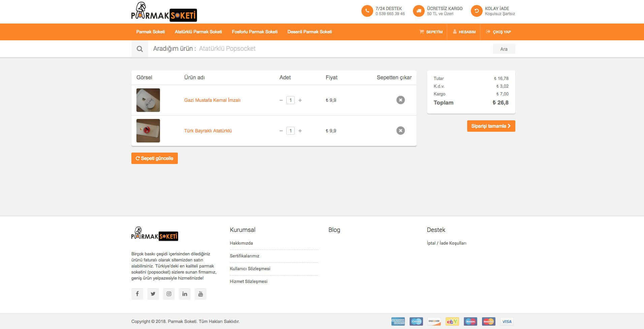The image size is (644, 329).
Task: Open the YouTube social icon
Action: click(x=200, y=293)
